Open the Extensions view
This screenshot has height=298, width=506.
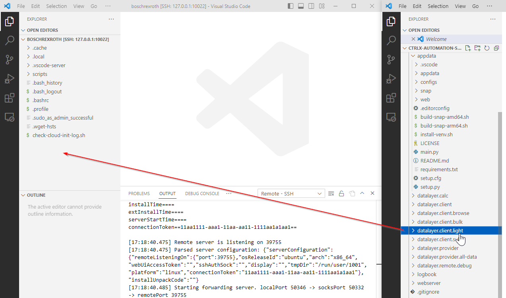coord(10,97)
